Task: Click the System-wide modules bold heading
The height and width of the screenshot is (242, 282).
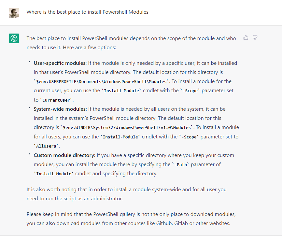Action: 60,109
